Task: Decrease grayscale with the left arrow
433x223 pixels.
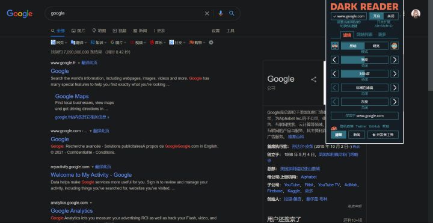Action: pyautogui.click(x=335, y=102)
